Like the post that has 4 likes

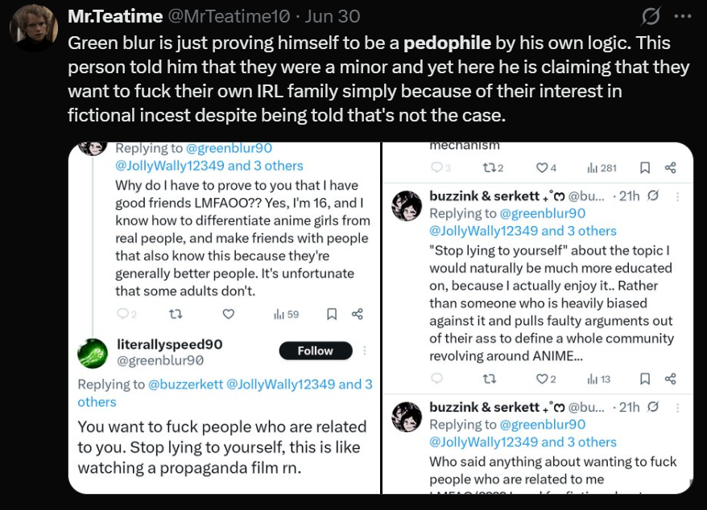(x=546, y=168)
